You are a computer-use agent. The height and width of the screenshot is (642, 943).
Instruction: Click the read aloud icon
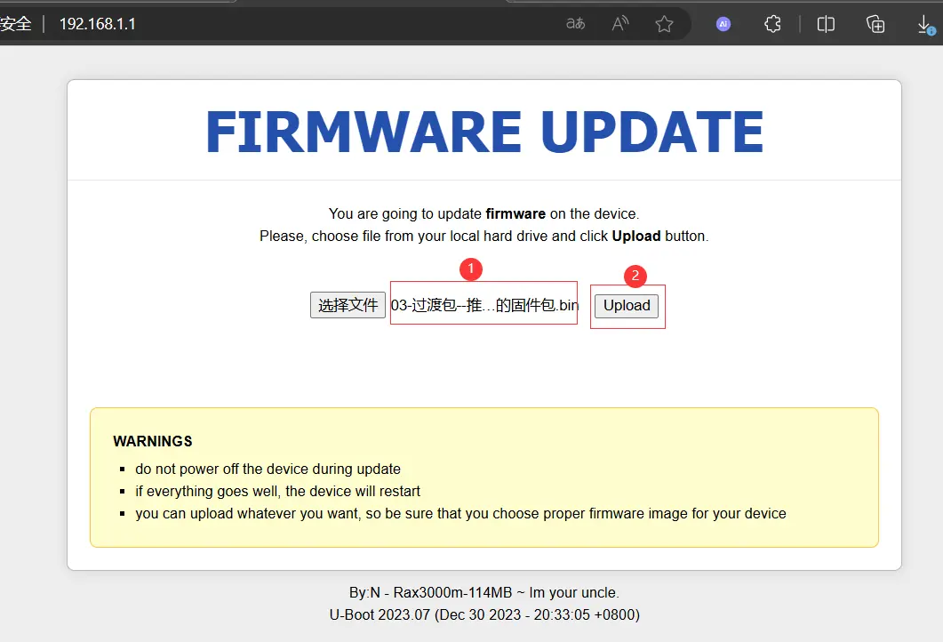point(620,24)
